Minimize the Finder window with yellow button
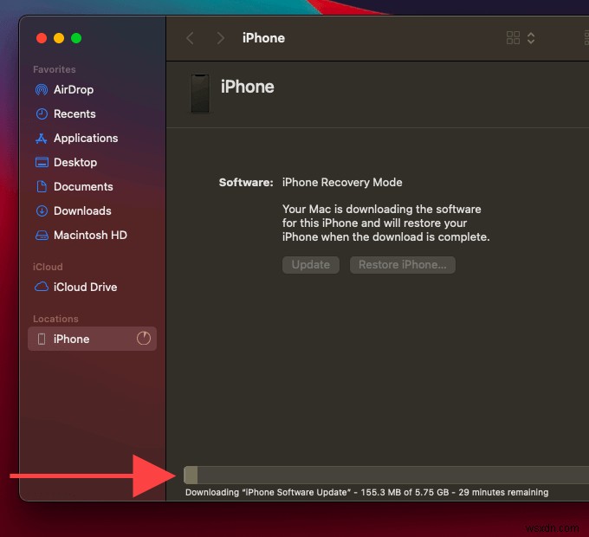 (59, 38)
